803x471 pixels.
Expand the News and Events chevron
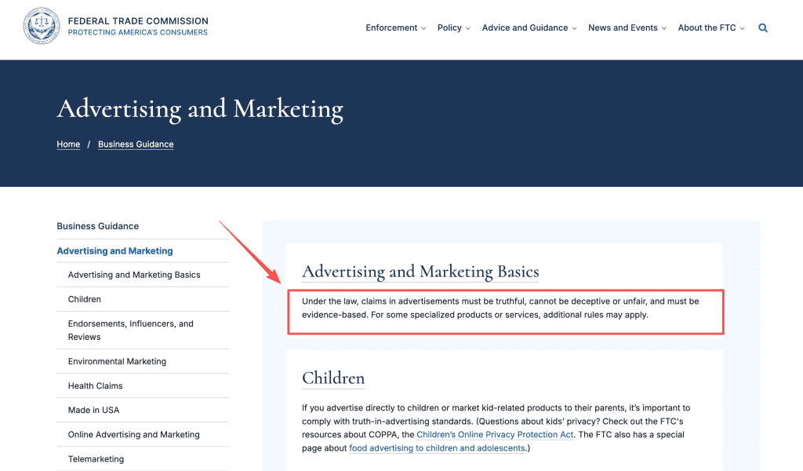pyautogui.click(x=664, y=29)
